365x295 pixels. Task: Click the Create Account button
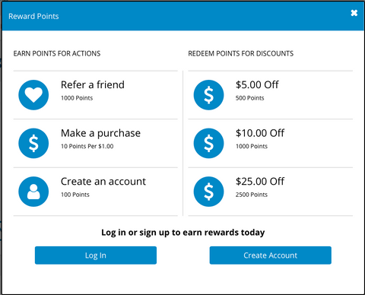[270, 255]
